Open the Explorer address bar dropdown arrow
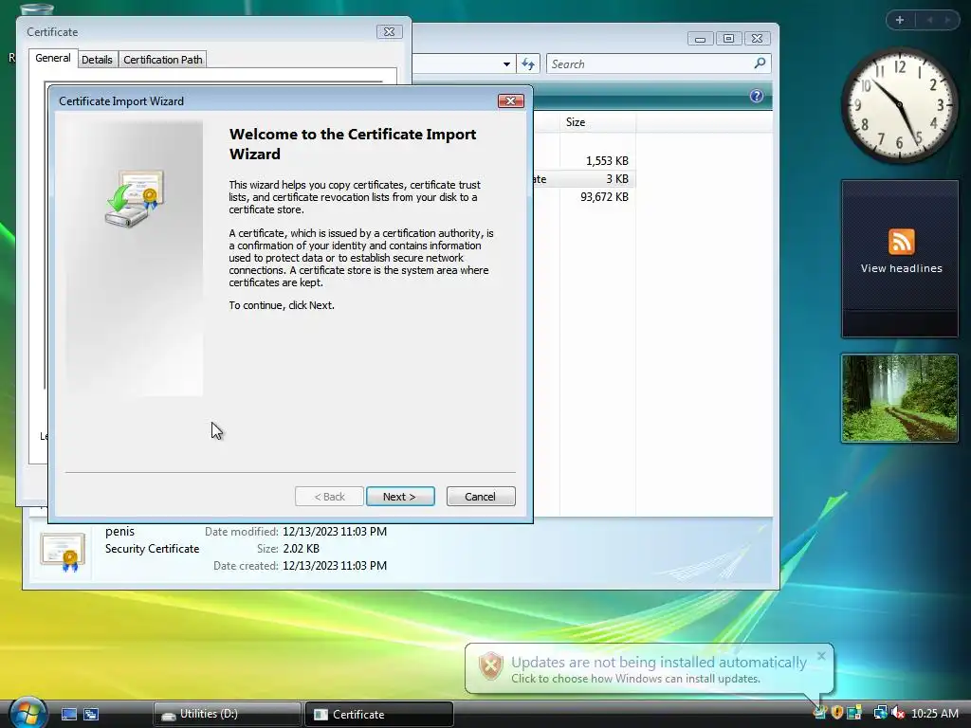This screenshot has width=971, height=728. [x=506, y=64]
